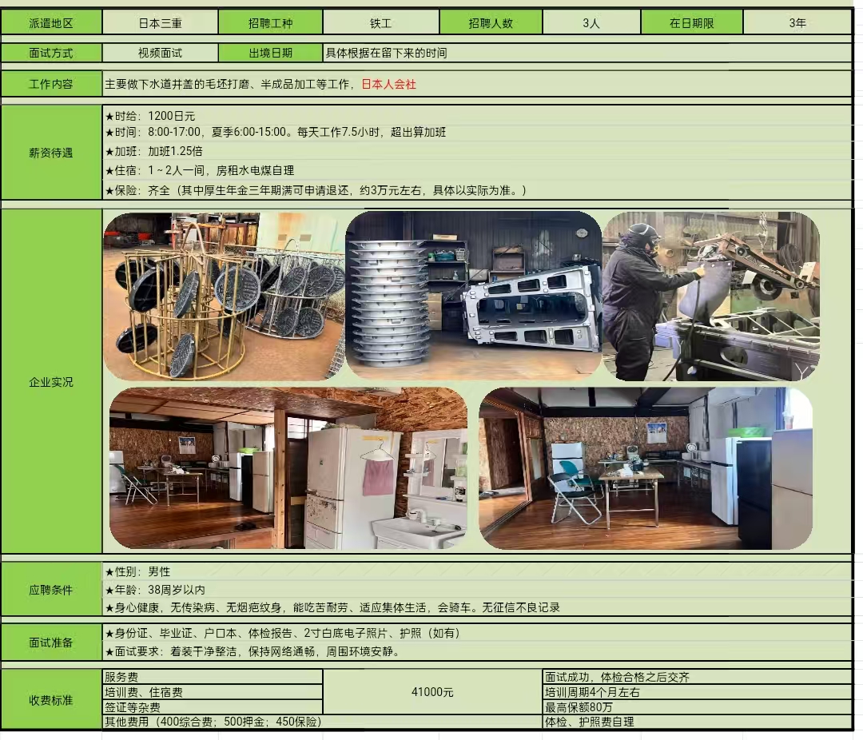Select the 工作内容 header cell
The width and height of the screenshot is (863, 740).
51,84
